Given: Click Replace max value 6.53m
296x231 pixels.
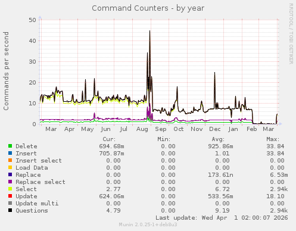Looking at the screenshot, I should (x=279, y=175).
